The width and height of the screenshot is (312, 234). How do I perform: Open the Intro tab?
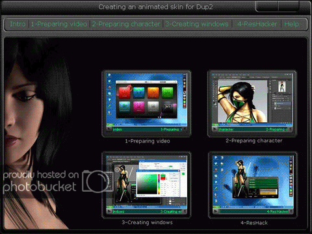point(18,24)
